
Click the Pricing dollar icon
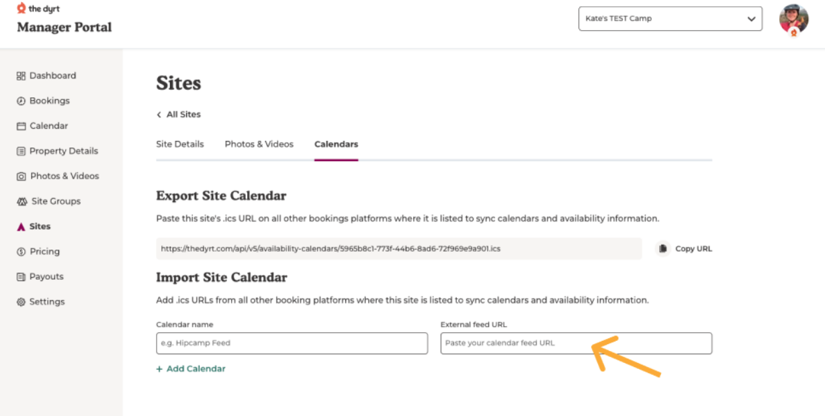(x=21, y=252)
